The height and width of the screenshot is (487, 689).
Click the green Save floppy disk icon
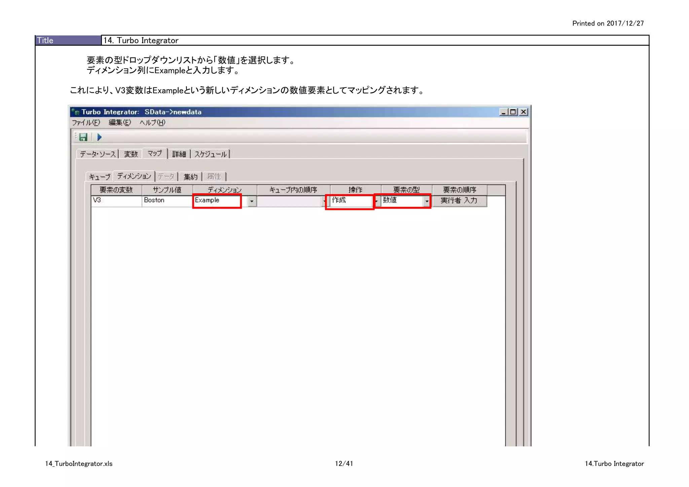83,137
